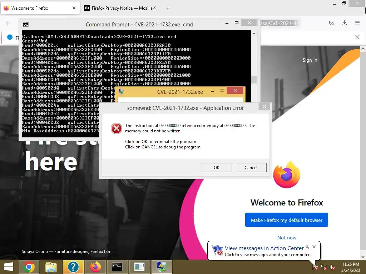This screenshot has width=366, height=274.
Task: Restore down the Firefox window
Action: click(343, 3)
